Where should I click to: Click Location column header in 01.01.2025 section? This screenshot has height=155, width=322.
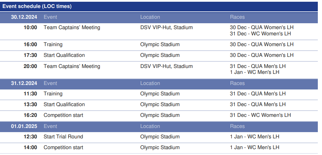pos(150,126)
